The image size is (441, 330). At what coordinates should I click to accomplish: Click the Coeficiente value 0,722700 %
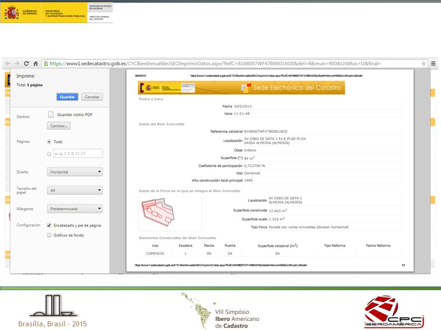(x=254, y=166)
